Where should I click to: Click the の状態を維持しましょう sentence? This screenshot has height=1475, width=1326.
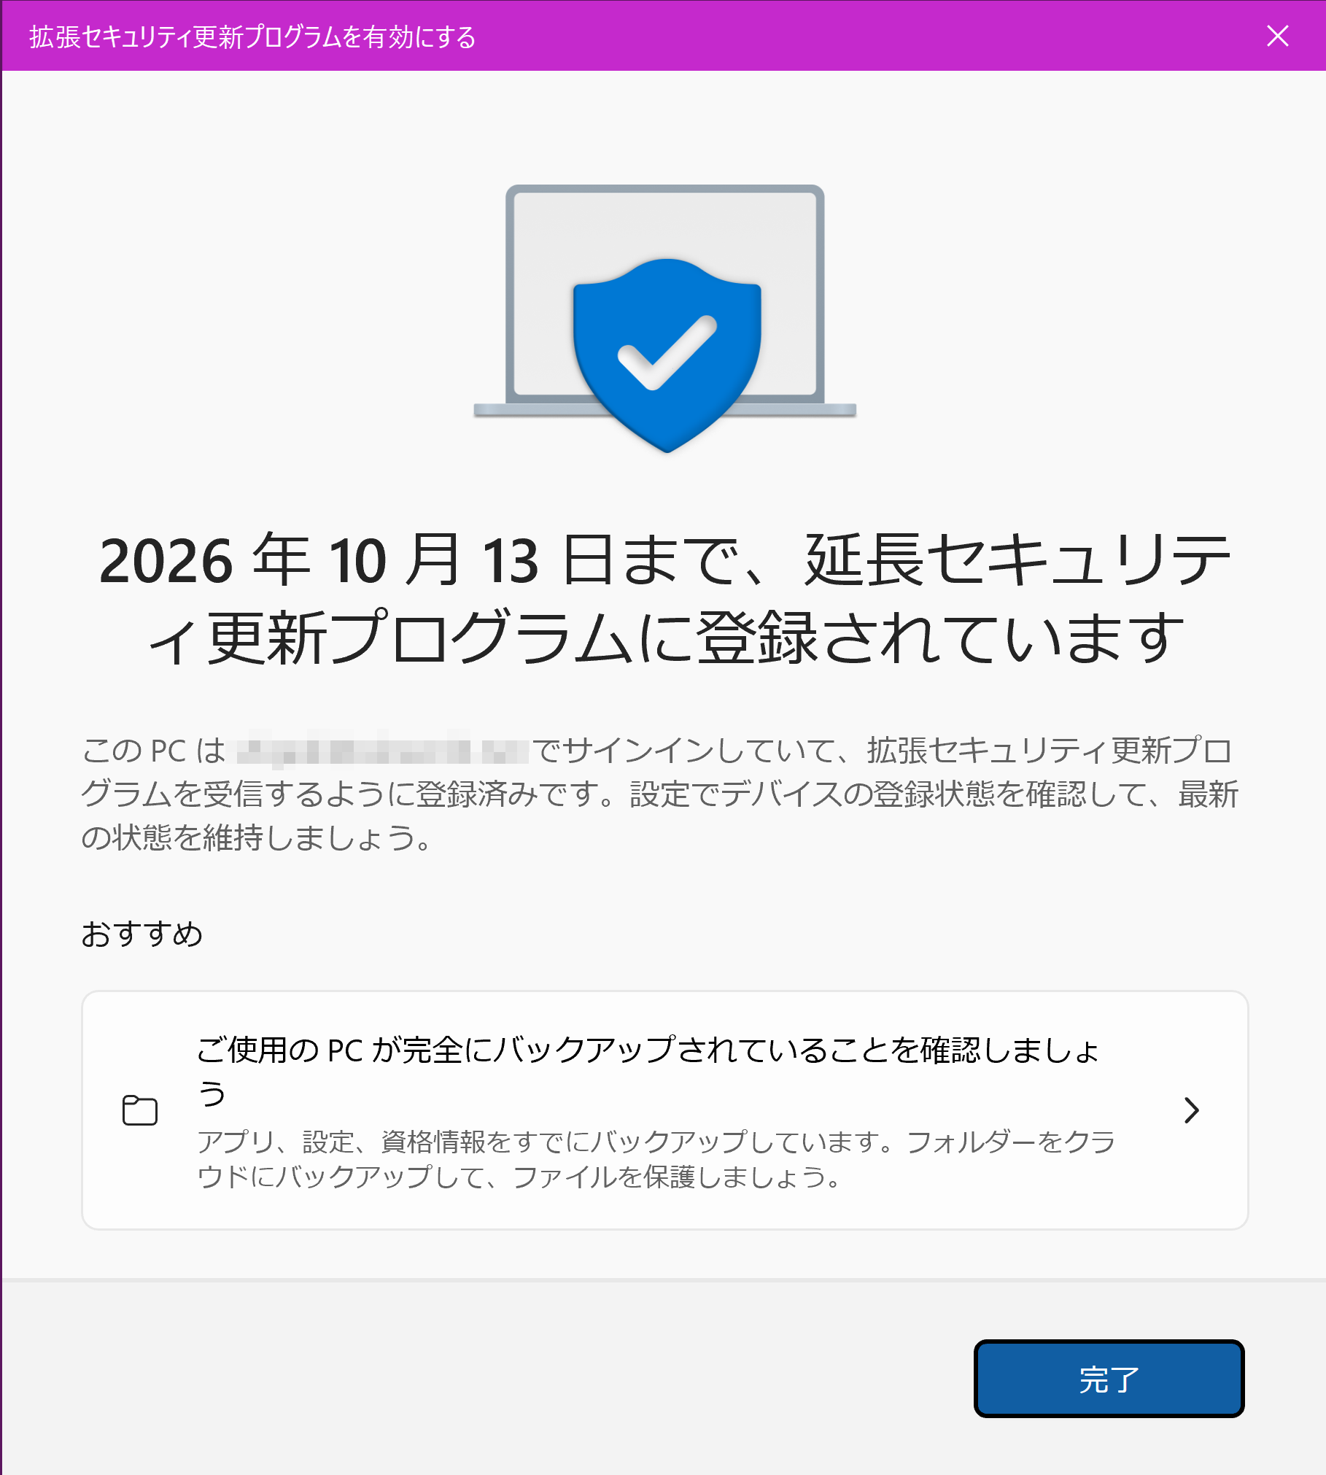point(257,837)
